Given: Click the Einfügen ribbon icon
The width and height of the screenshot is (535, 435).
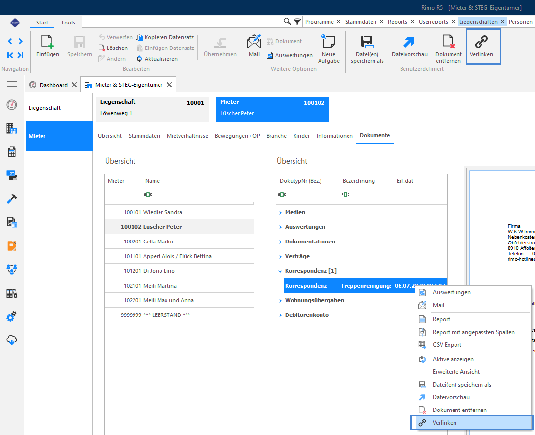Looking at the screenshot, I should point(48,46).
